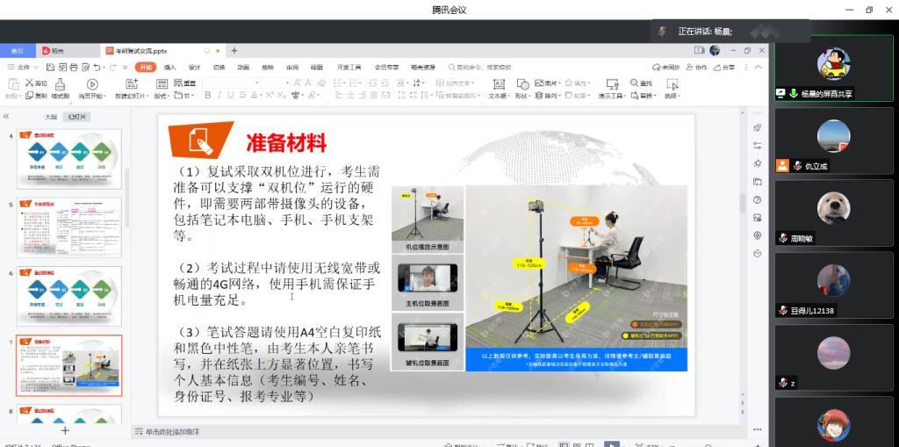Switch to the Insert ribbon tab
The height and width of the screenshot is (447, 899).
point(169,67)
